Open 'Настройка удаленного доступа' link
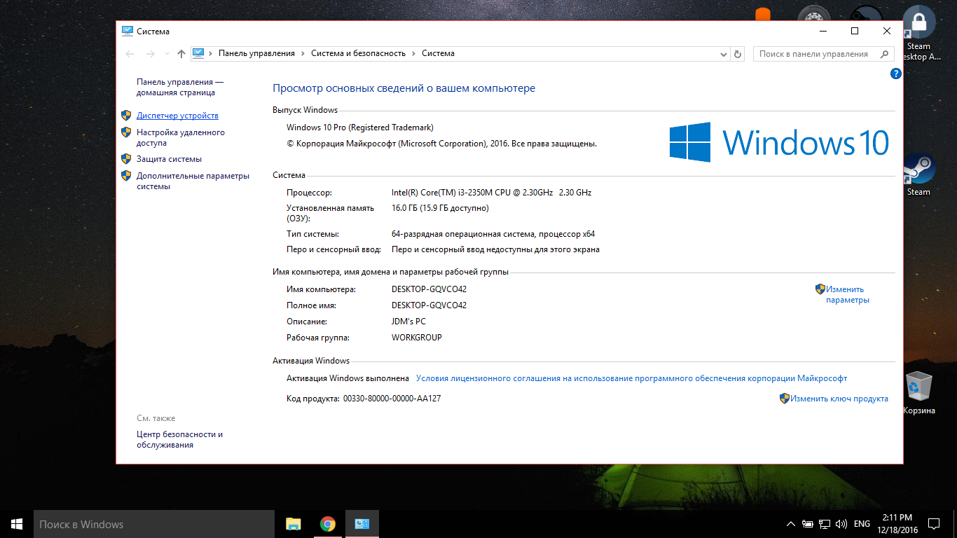 click(181, 137)
